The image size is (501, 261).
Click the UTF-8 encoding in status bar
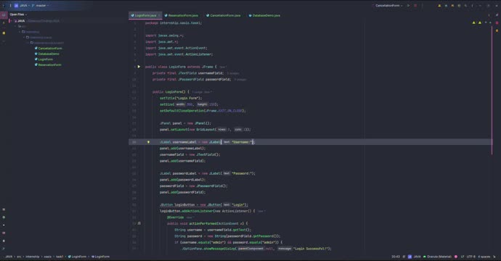471,257
